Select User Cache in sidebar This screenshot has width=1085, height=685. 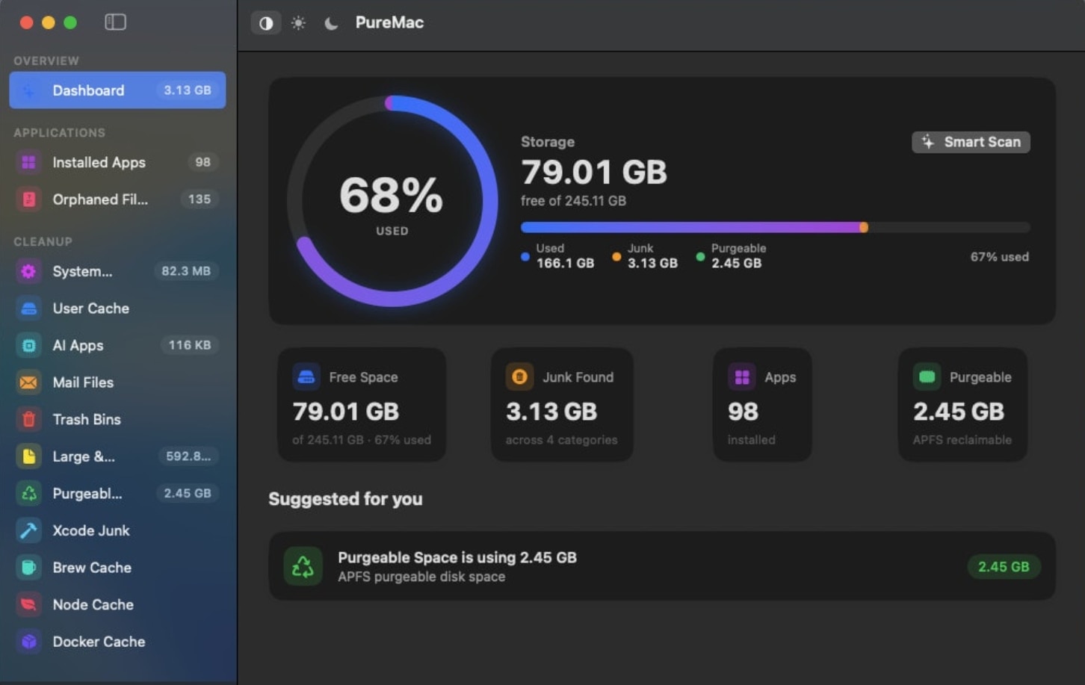pos(117,309)
